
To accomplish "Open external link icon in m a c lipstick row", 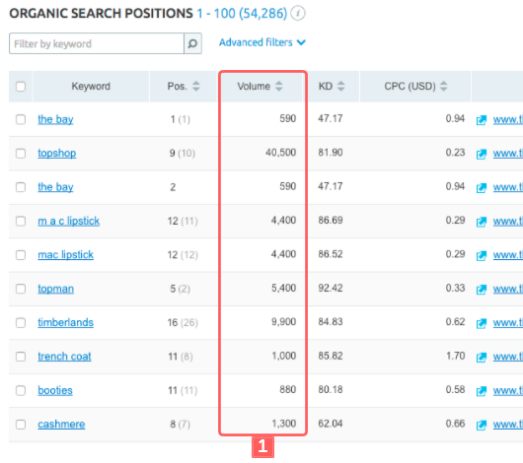I will [x=481, y=222].
